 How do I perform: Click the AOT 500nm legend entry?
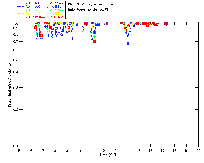(40, 6)
